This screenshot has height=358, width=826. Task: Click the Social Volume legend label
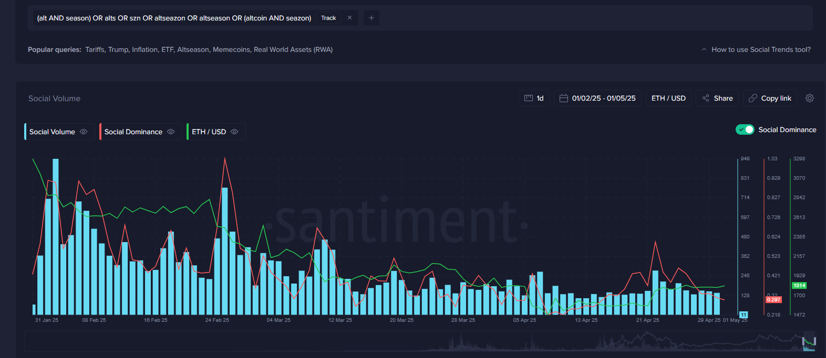click(x=52, y=132)
